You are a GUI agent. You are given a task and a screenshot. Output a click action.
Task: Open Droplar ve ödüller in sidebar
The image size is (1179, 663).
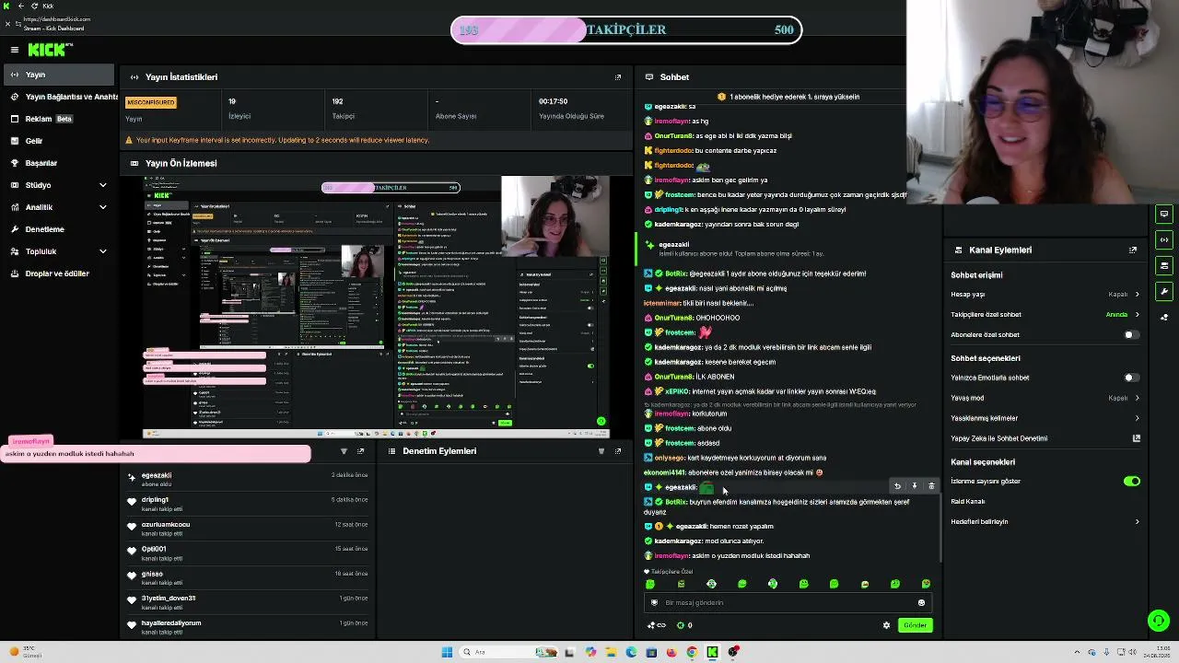coord(58,273)
